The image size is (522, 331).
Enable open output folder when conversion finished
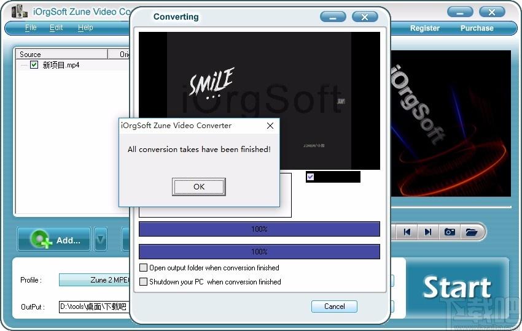click(143, 267)
